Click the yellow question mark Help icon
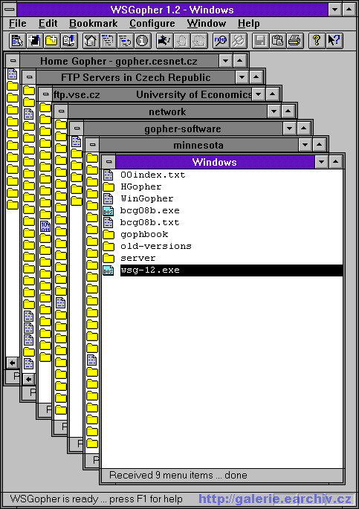 coord(317,41)
